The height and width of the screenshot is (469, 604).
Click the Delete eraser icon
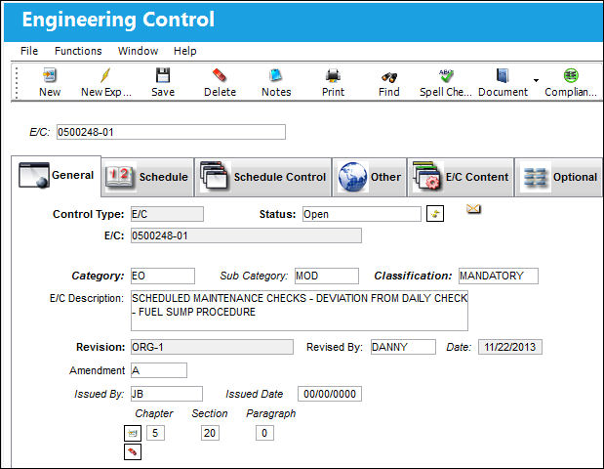click(x=220, y=75)
